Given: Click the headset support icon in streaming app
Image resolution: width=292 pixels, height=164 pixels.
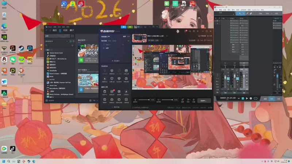Looking at the screenshot, I should click(x=190, y=31).
